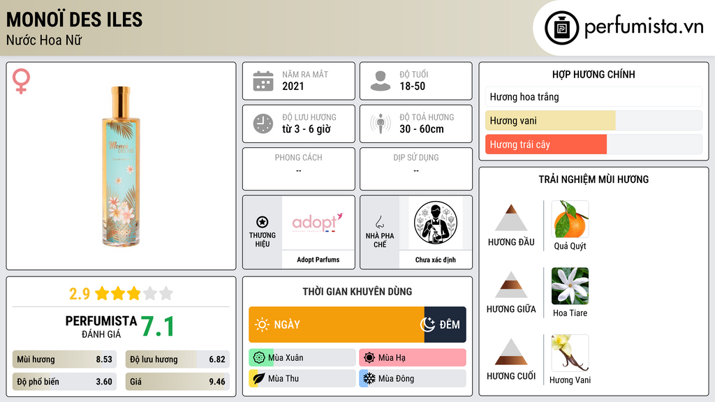
Task: Click the Nhà pha chế label
Action: 380,240
